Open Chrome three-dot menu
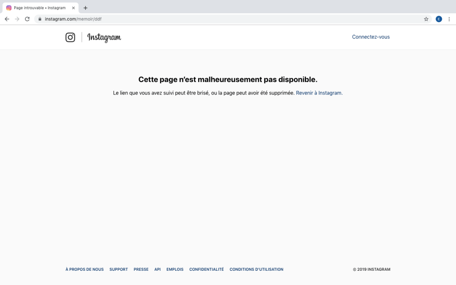456x285 pixels. tap(449, 19)
